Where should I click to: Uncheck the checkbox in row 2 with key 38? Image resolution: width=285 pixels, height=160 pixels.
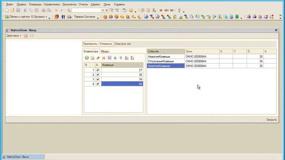[x=98, y=75]
